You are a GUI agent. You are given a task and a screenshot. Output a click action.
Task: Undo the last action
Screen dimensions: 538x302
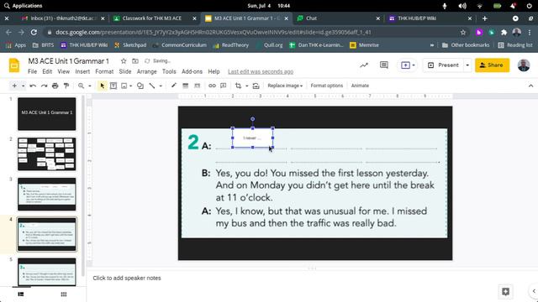pyautogui.click(x=33, y=86)
